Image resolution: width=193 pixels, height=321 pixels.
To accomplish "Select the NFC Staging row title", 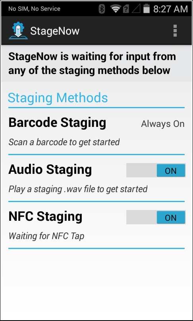I will click(45, 217).
